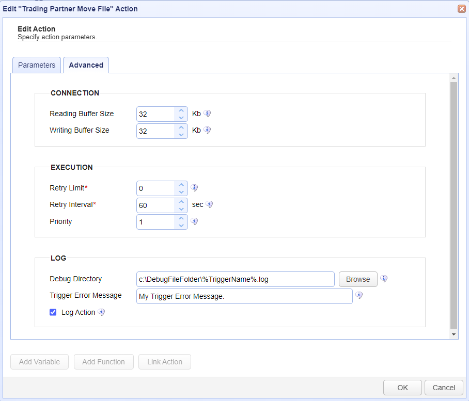Confirm changes with OK button
Screen dimensions: 469x401
[x=402, y=388]
